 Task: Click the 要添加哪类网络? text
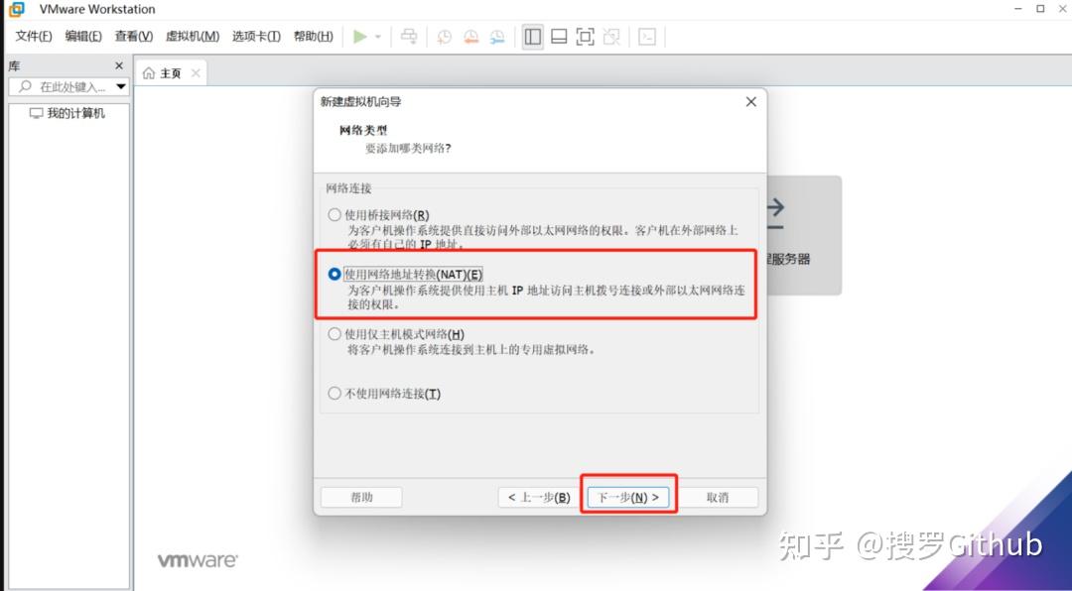point(408,149)
